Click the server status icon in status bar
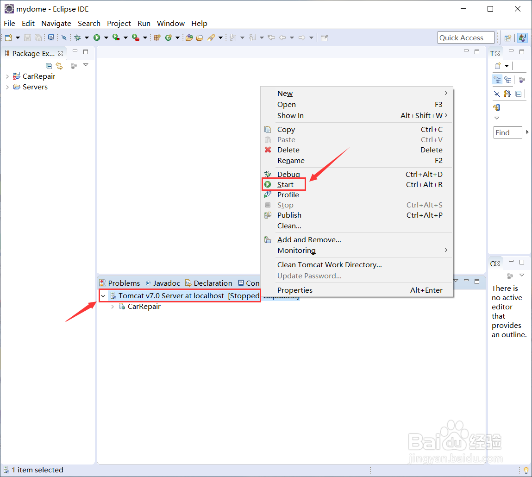The height and width of the screenshot is (477, 532). (x=6, y=470)
